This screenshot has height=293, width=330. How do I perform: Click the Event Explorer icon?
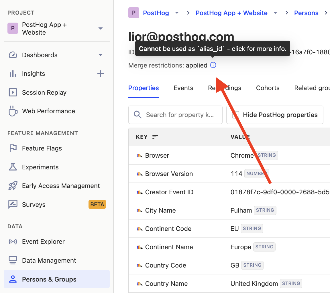13,241
